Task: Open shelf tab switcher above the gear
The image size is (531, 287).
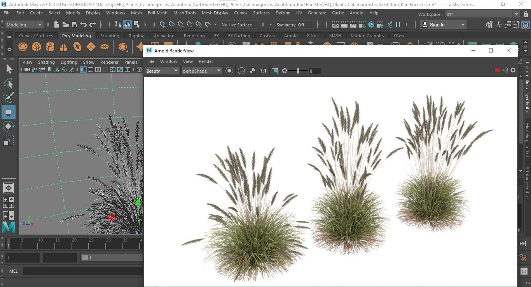Action: click(9, 37)
